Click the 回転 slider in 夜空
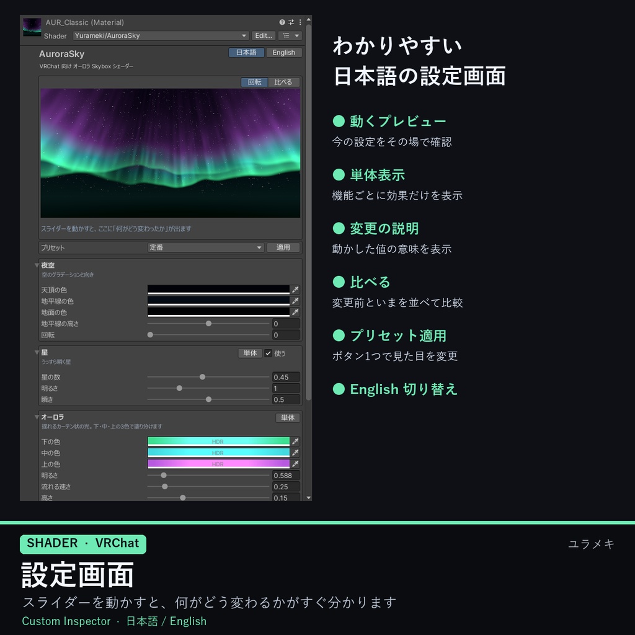This screenshot has width=635, height=635. point(208,335)
